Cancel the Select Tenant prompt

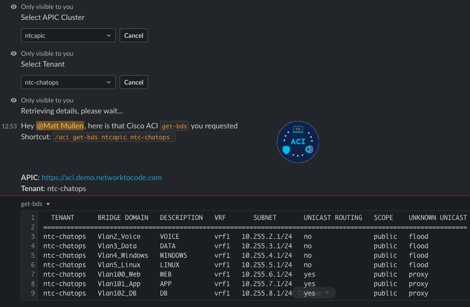tap(134, 82)
